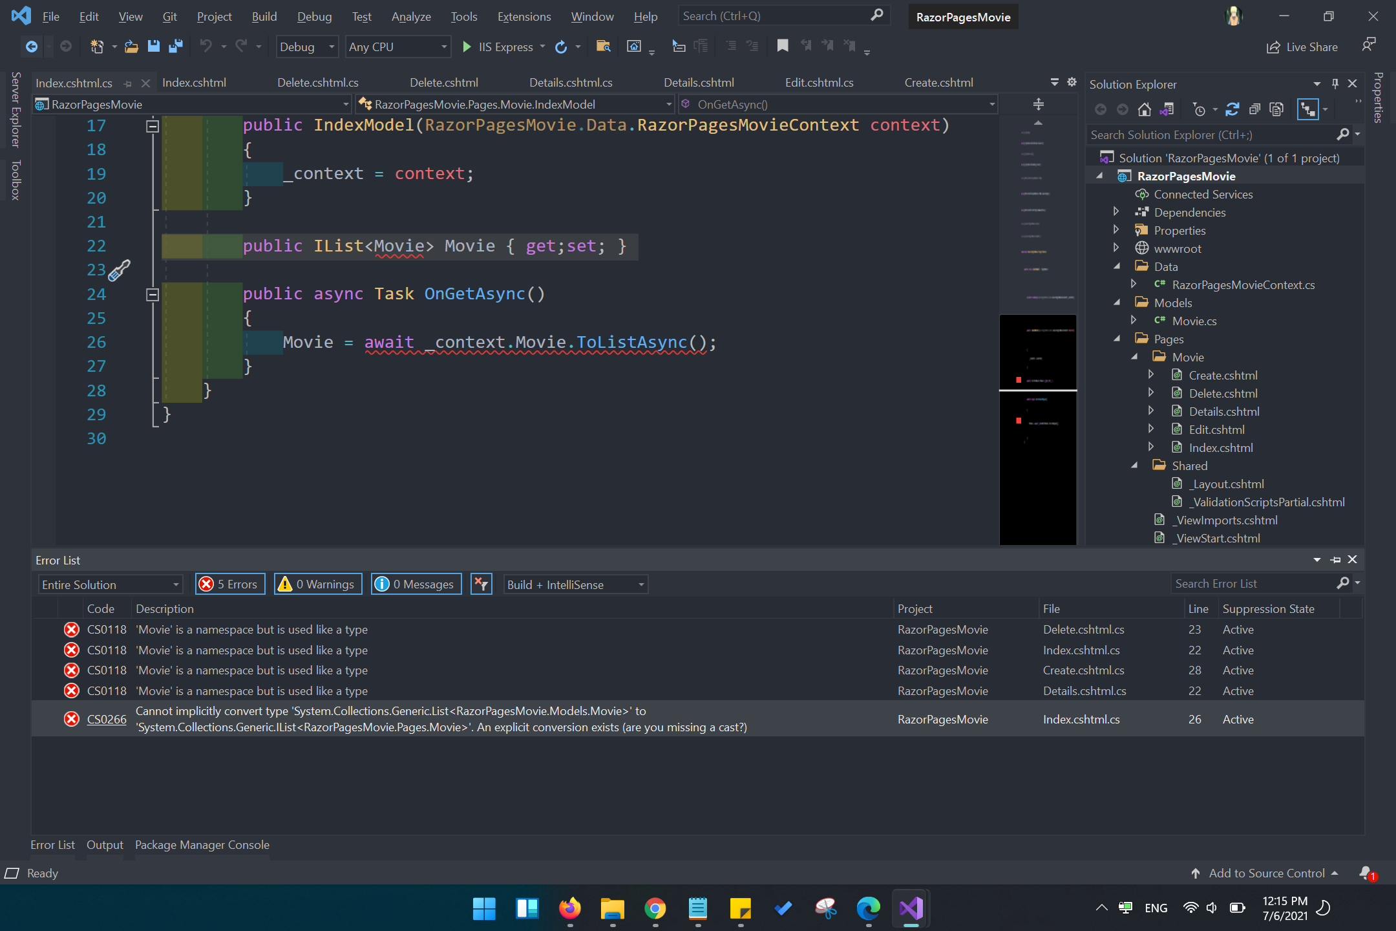
Task: Click the Save All icon
Action: point(175,46)
